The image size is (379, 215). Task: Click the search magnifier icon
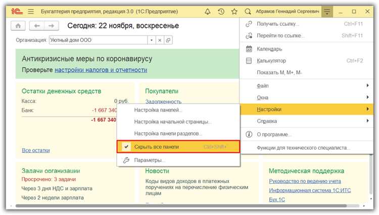[248, 11]
